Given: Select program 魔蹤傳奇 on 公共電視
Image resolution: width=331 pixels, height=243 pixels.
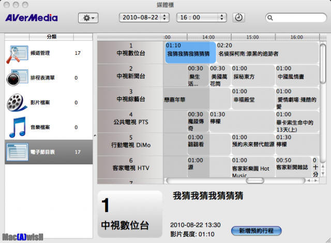Looking at the screenshot, I should pyautogui.click(x=198, y=121).
